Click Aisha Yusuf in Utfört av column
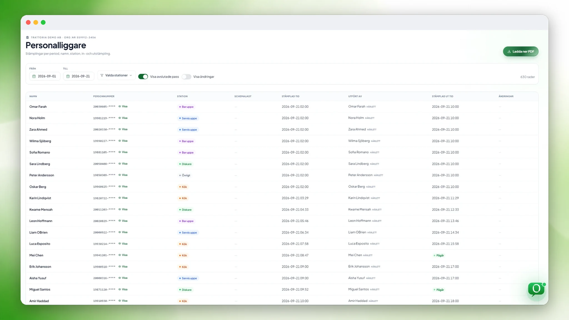 356,278
